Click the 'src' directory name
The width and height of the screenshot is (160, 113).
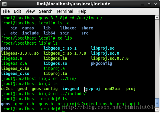(85, 33)
